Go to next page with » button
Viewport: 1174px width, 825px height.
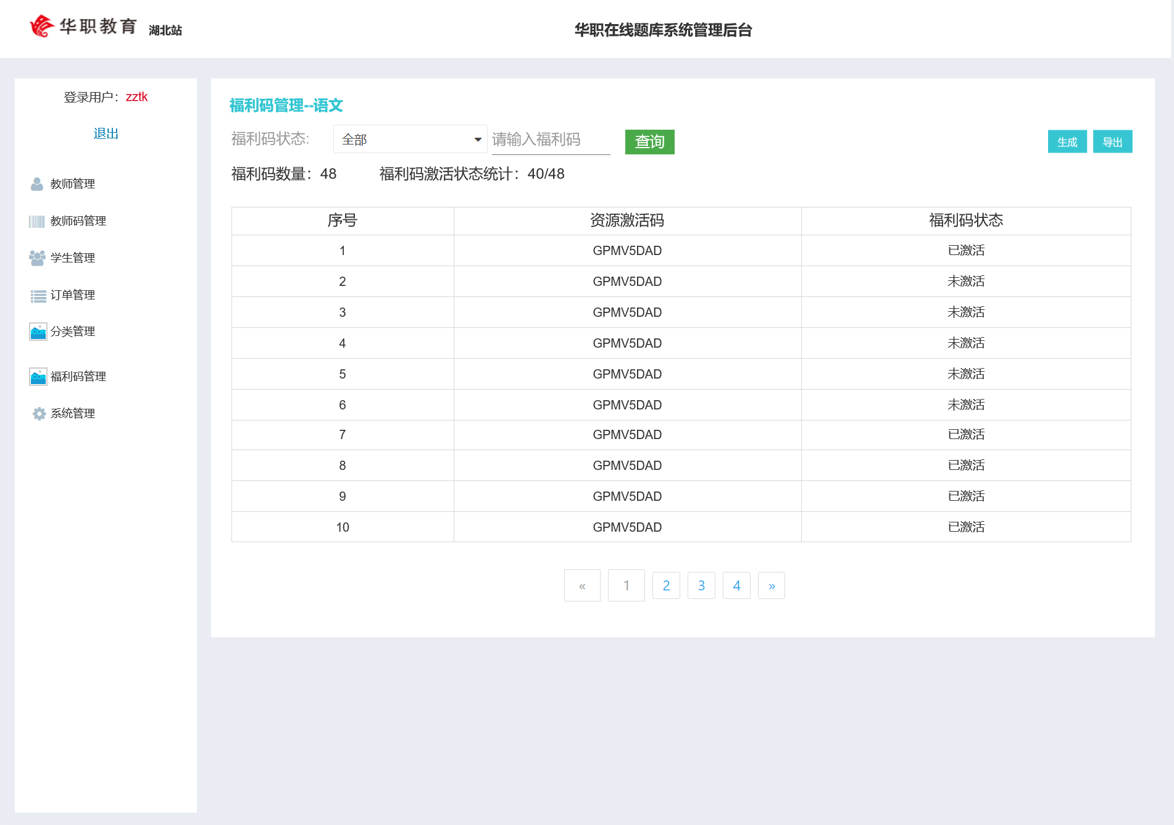(x=772, y=585)
